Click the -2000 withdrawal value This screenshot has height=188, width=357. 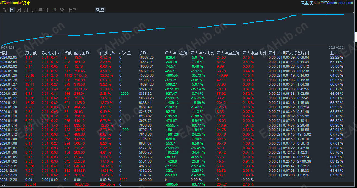(124, 94)
